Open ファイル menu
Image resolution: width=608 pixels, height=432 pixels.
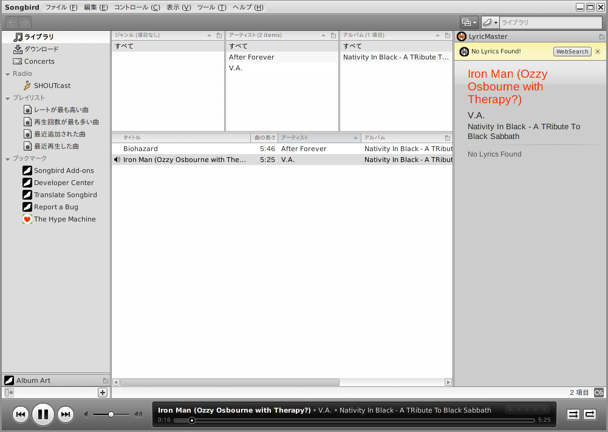pos(61,7)
